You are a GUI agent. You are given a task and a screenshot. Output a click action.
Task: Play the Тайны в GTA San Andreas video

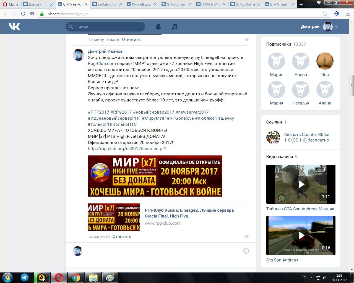point(301,184)
